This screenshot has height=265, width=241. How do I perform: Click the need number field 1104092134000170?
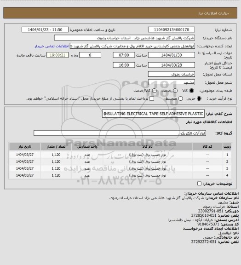pos(172,29)
